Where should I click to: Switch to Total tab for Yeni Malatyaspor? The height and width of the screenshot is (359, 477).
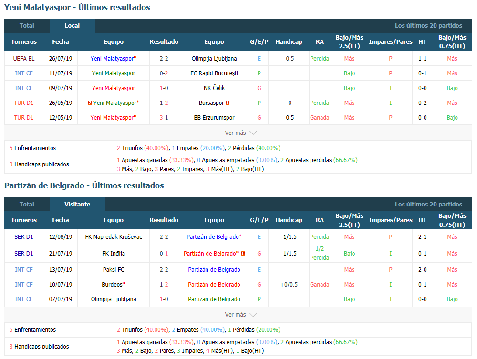[27, 26]
